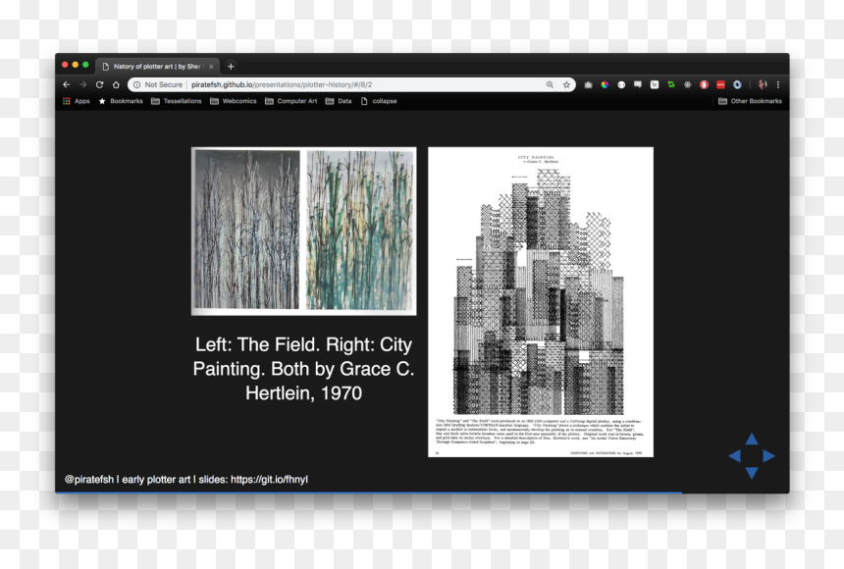Go back to the previous browser page

[66, 84]
